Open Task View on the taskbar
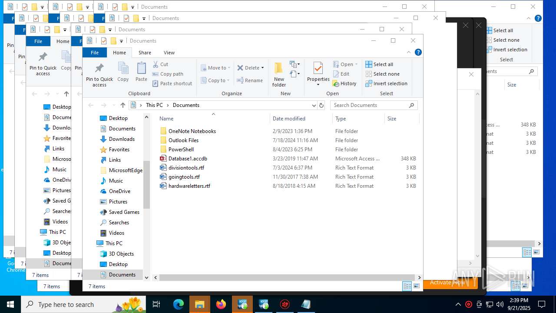This screenshot has height=313, width=556. point(157,304)
